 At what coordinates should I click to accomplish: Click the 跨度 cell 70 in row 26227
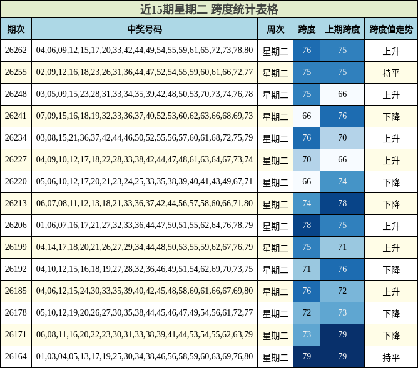307,160
